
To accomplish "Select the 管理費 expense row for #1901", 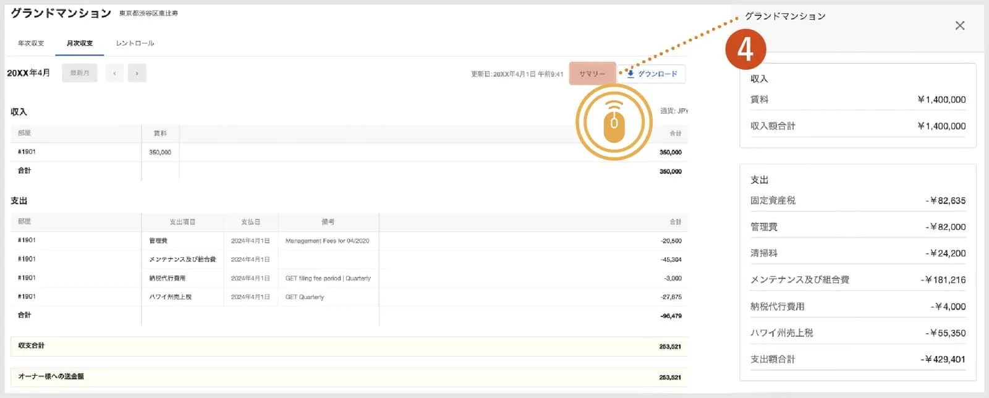I will coord(349,240).
